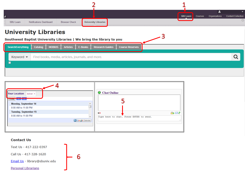Open the Articles tab

[68, 47]
